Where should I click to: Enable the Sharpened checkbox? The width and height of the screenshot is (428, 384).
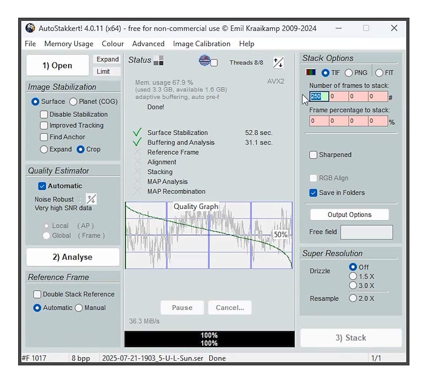[x=314, y=155]
